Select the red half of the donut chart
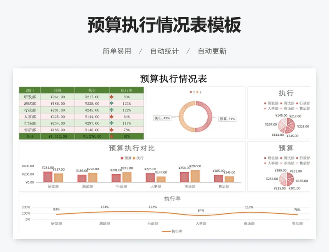This screenshot has height=252, width=329. [209, 116]
